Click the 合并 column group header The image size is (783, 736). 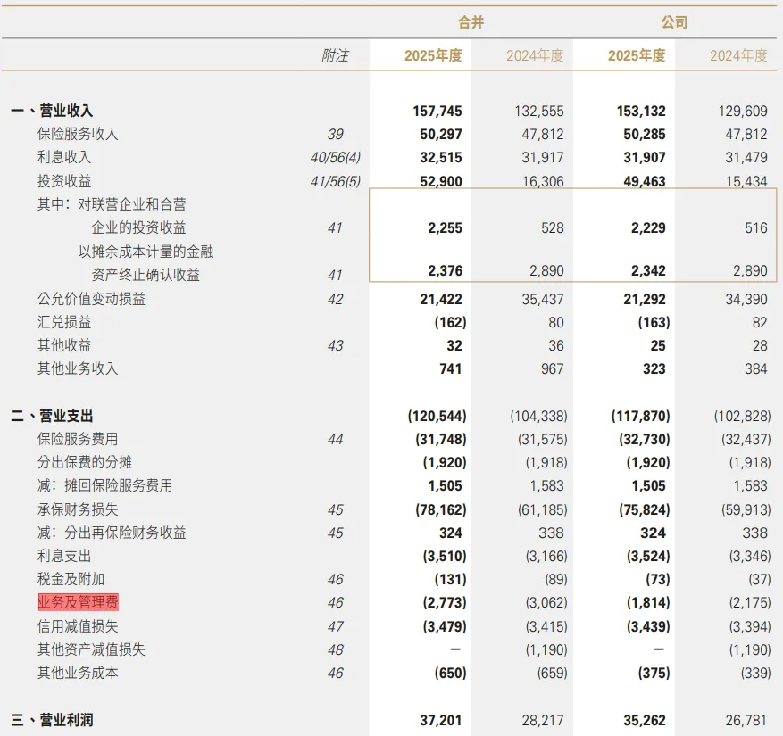tap(471, 22)
